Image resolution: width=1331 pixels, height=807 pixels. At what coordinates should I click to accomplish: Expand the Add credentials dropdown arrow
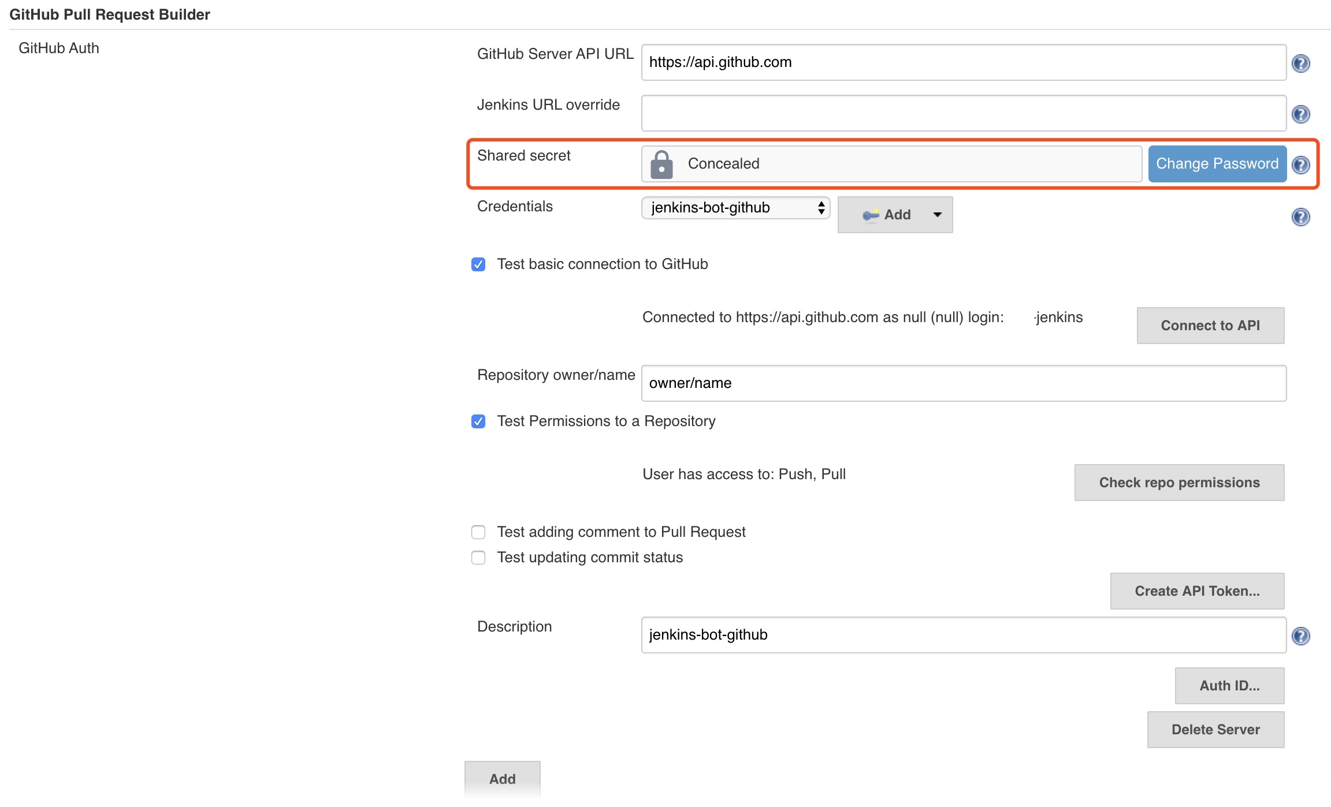click(x=938, y=215)
